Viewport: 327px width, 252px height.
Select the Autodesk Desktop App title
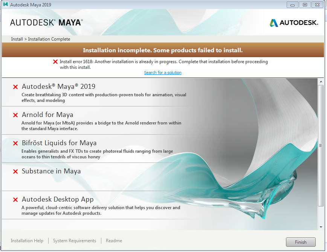[58, 199]
